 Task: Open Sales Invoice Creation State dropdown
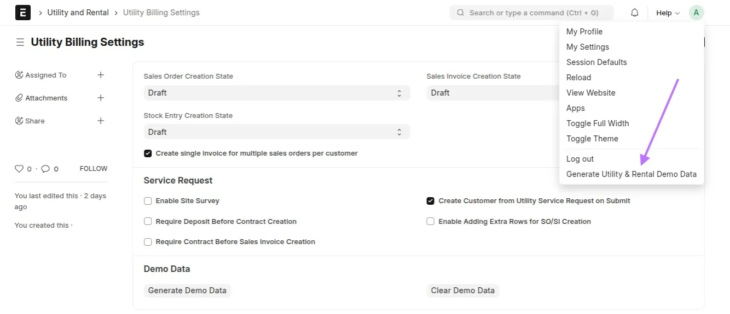[493, 93]
